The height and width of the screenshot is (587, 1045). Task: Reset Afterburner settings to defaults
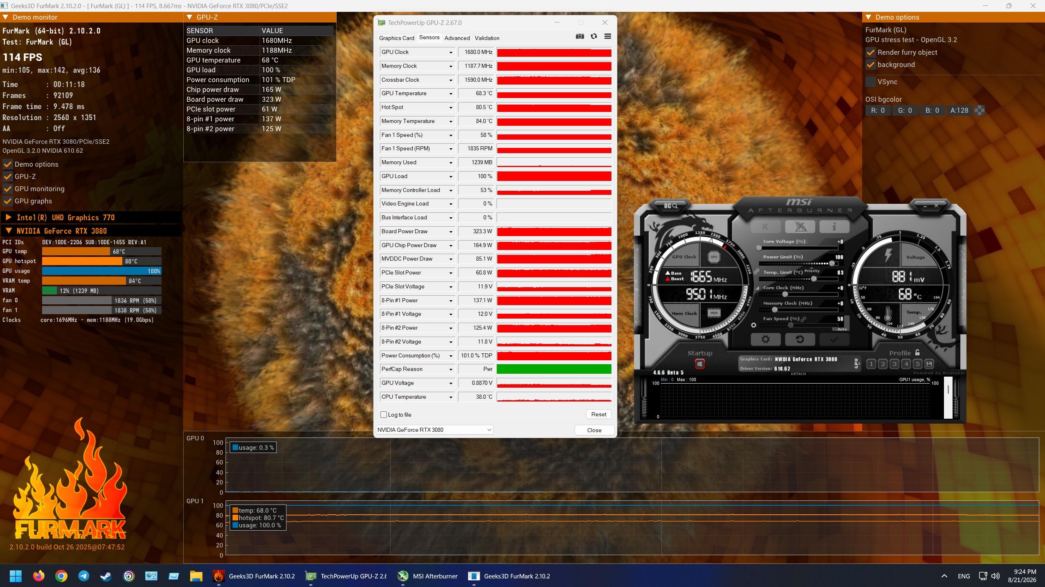click(800, 339)
